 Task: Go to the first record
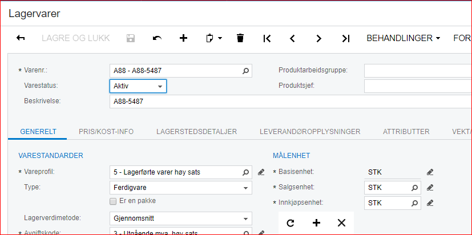coord(267,38)
